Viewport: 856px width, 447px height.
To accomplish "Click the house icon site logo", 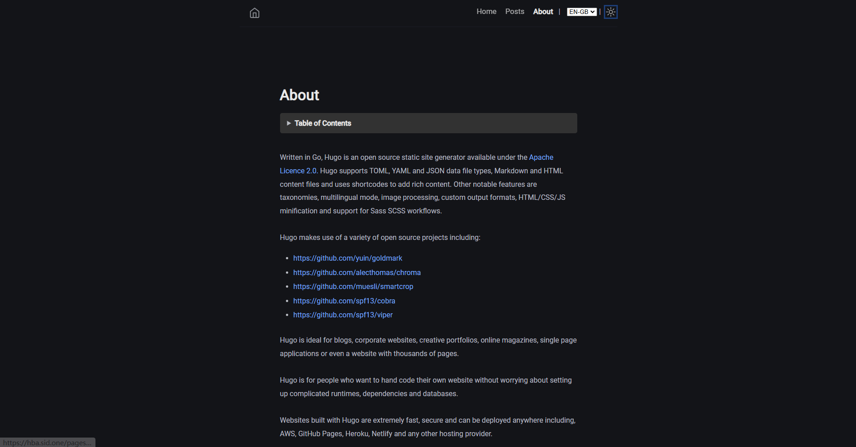I will pyautogui.click(x=254, y=13).
